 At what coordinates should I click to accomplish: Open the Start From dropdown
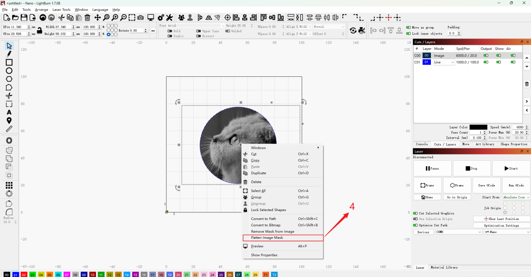516,197
